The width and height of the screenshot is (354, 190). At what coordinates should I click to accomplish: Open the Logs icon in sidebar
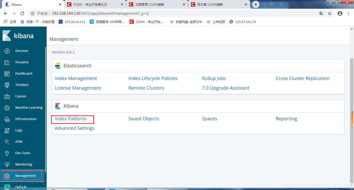(7, 130)
